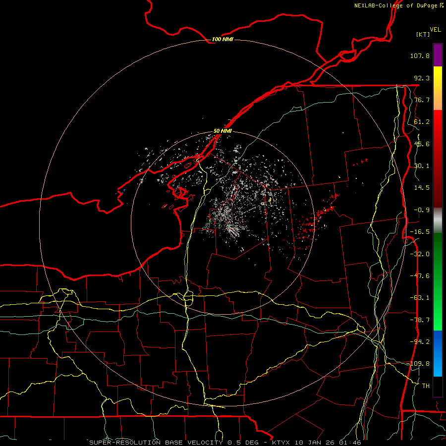Click the Super-Resolution Base Velocity caption
Screen dimensions: 446x446
(x=225, y=443)
